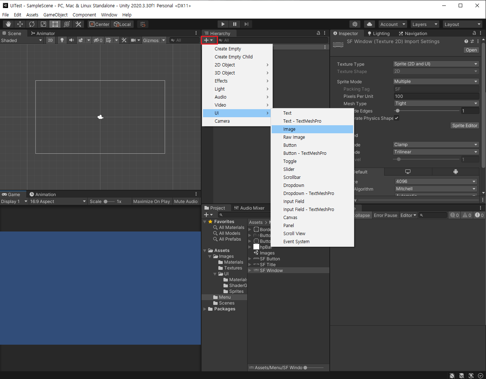Open Account dropdown
The image size is (486, 379).
click(x=393, y=24)
